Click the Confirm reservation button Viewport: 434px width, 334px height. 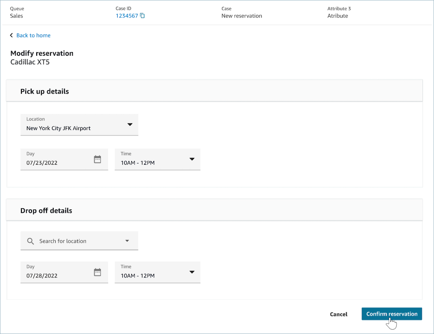click(x=391, y=314)
